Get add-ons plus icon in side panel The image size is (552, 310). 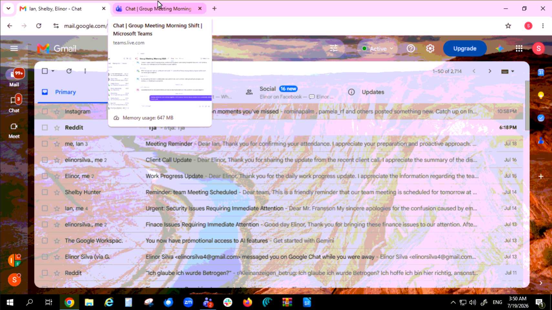click(541, 176)
